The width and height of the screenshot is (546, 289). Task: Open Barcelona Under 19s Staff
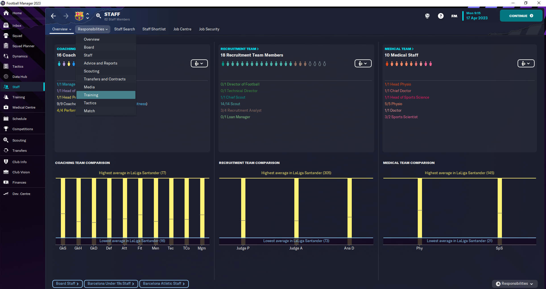[111, 283]
